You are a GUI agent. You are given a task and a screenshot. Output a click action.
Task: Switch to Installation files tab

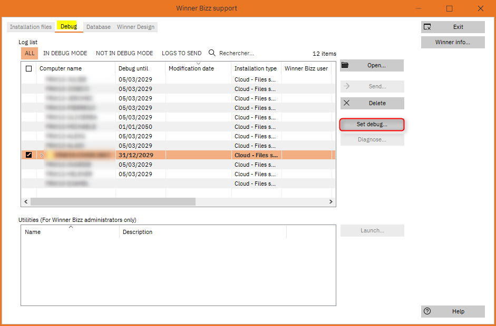[31, 27]
